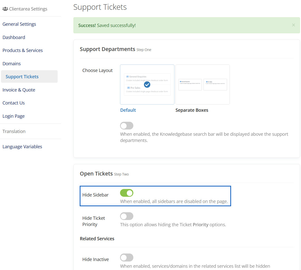Click the Default layout label

(128, 110)
